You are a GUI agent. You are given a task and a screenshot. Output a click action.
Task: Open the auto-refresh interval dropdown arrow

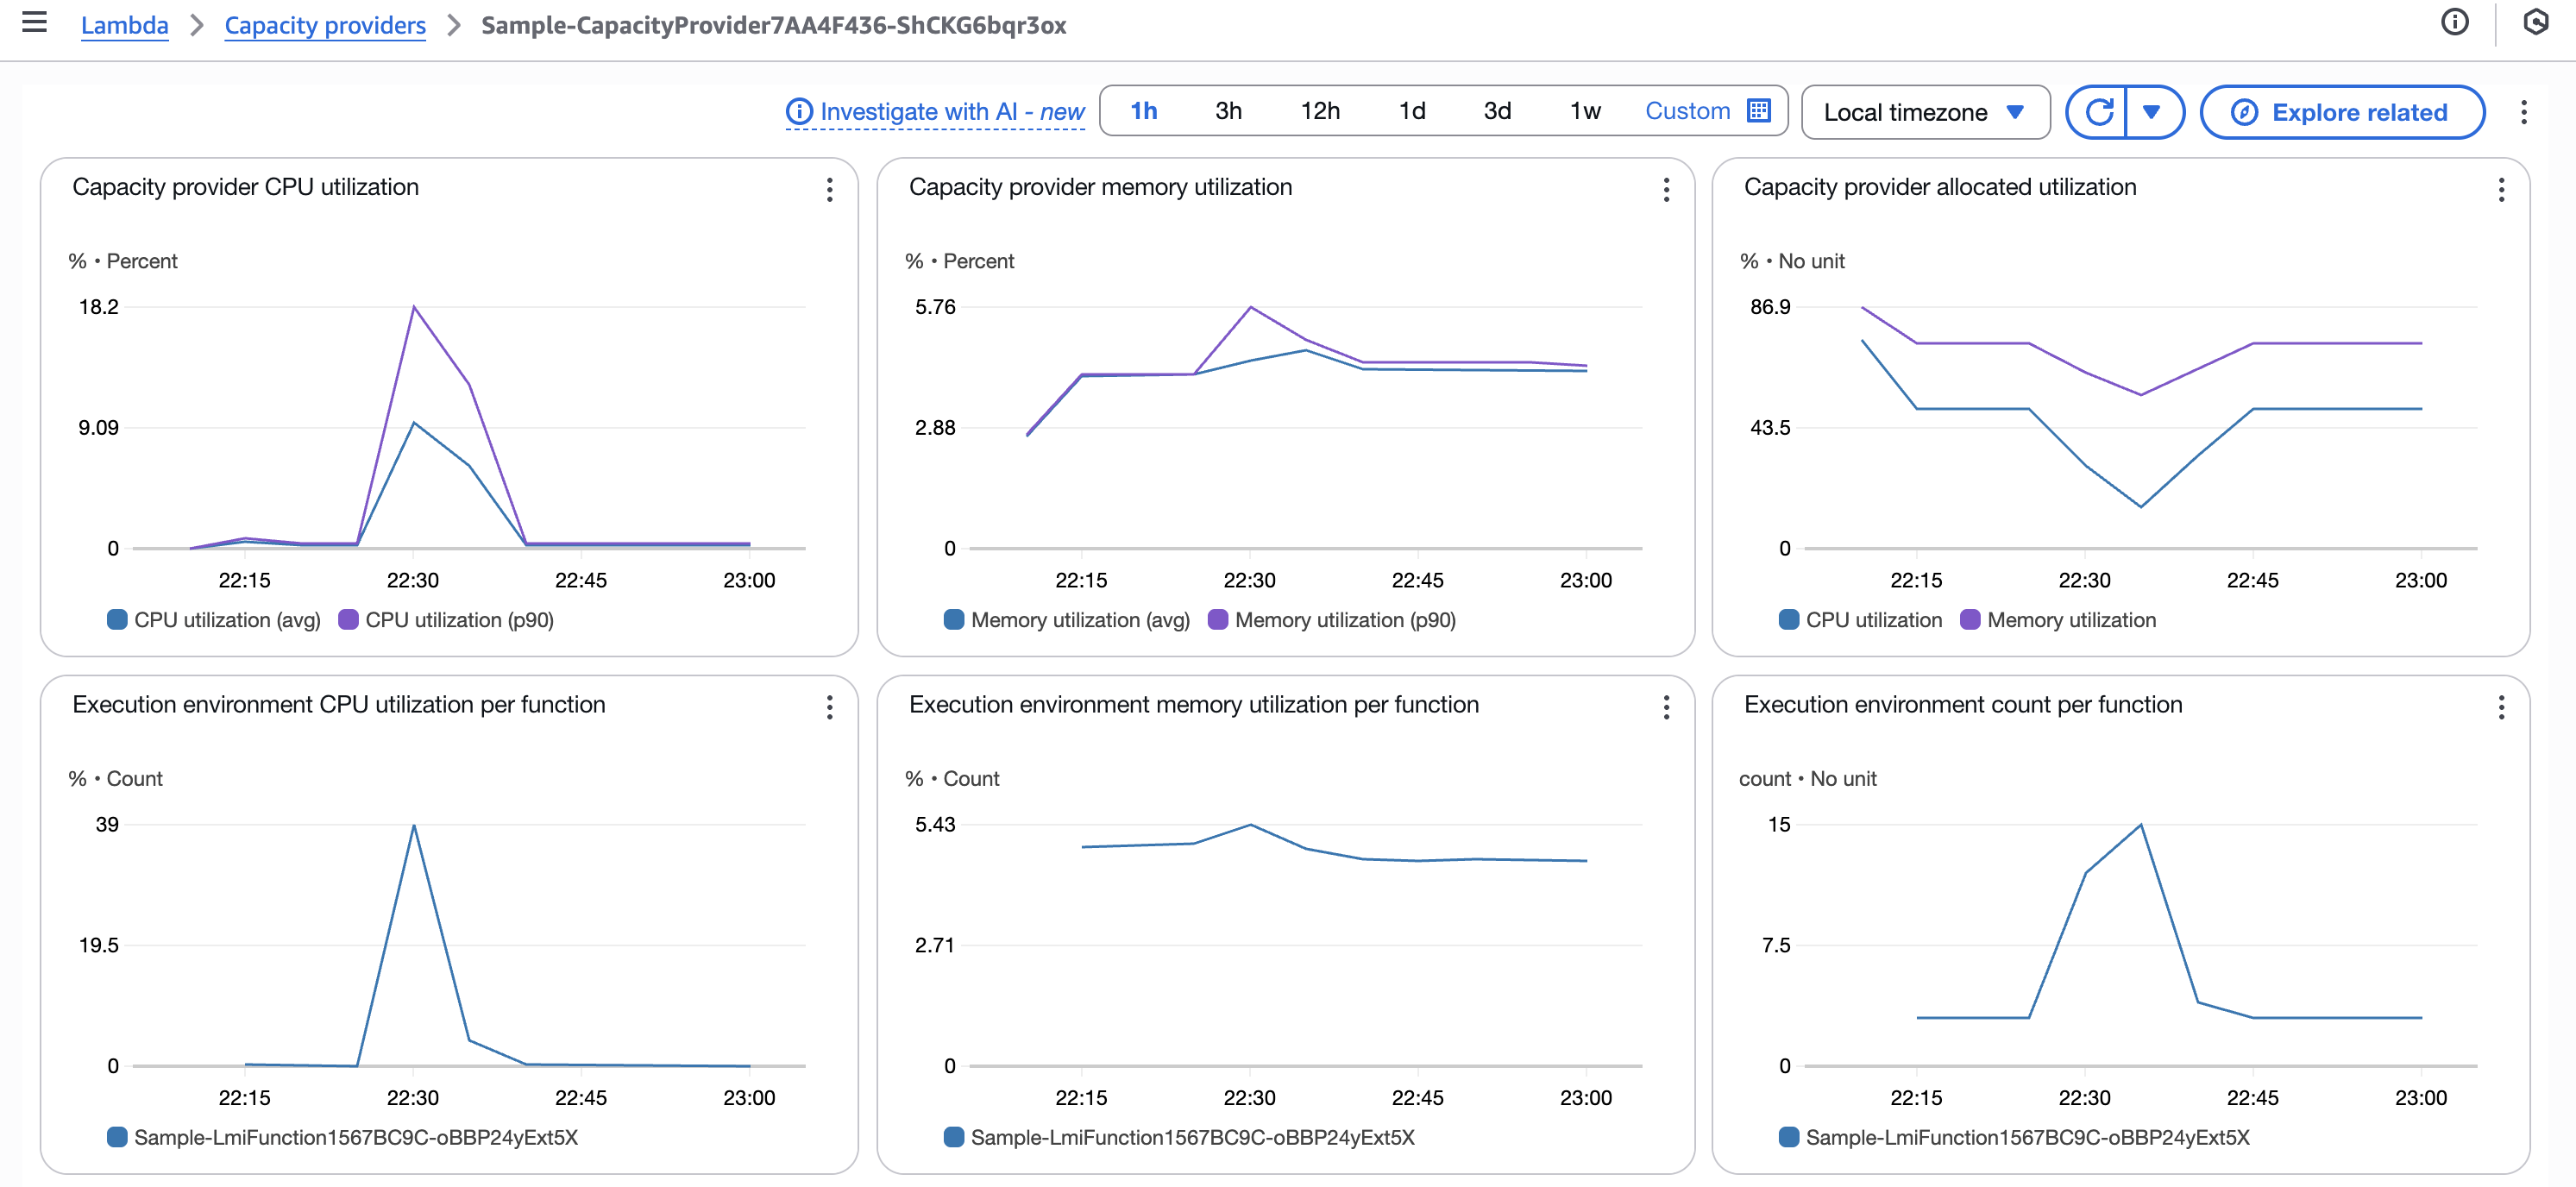(2151, 112)
